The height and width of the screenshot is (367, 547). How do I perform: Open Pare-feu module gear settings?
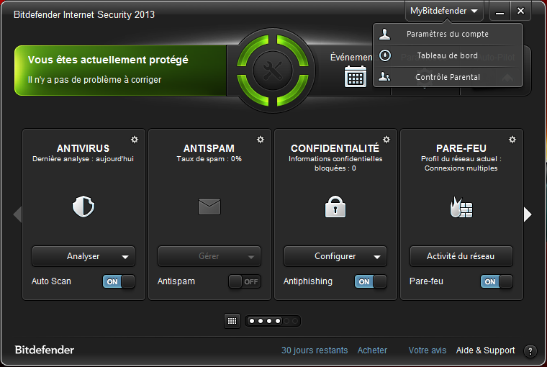click(x=512, y=140)
